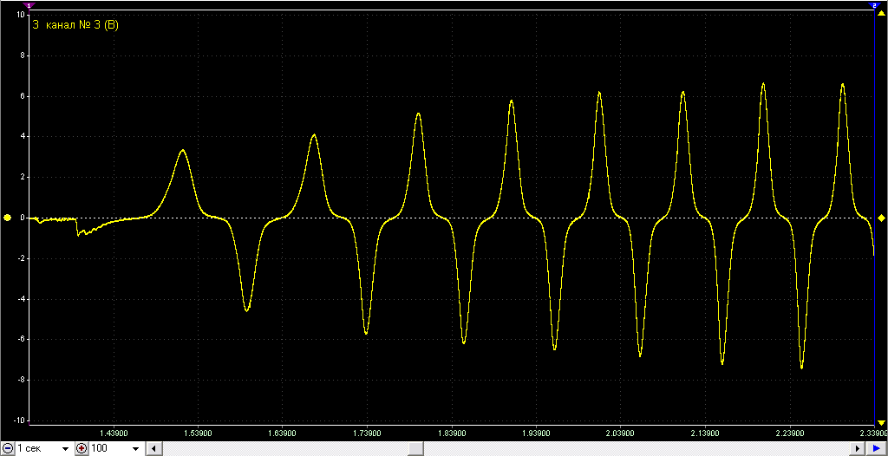This screenshot has height=456, width=888.
Task: Click the time axis label 1.43900
Action: coord(114,433)
